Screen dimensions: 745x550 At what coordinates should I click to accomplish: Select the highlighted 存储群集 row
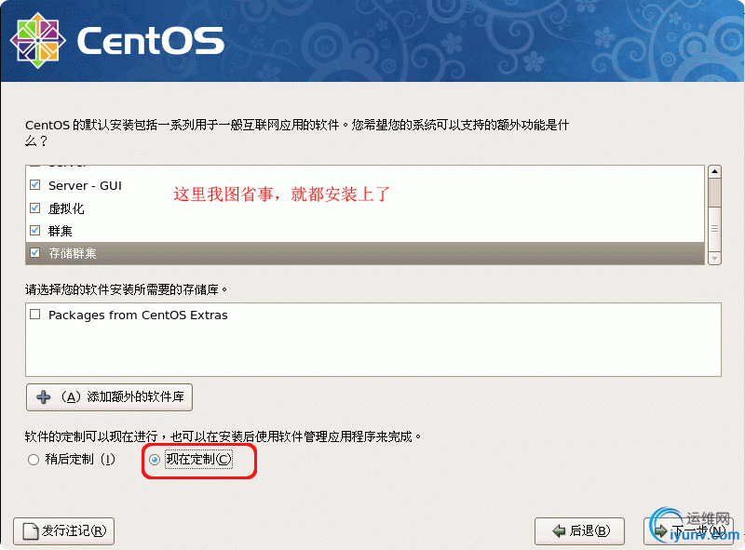pyautogui.click(x=365, y=253)
